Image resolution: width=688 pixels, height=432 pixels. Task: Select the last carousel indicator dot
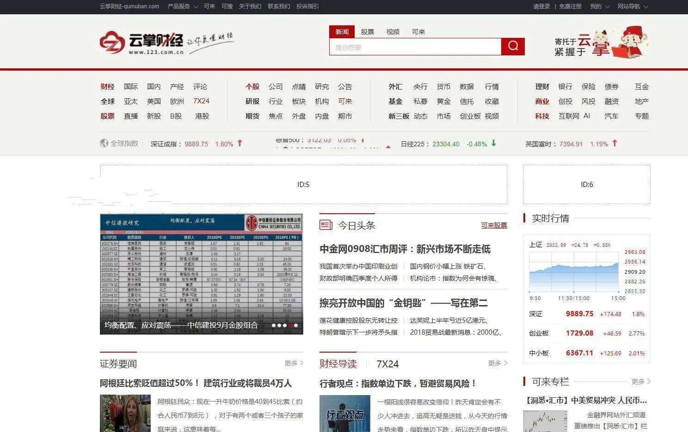point(296,325)
